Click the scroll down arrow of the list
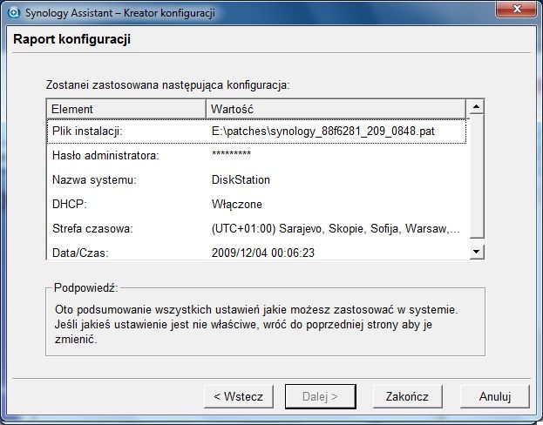Screen dimensions: 543x425 pyautogui.click(x=477, y=252)
